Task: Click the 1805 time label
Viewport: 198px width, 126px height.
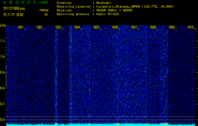Action: pos(96,27)
